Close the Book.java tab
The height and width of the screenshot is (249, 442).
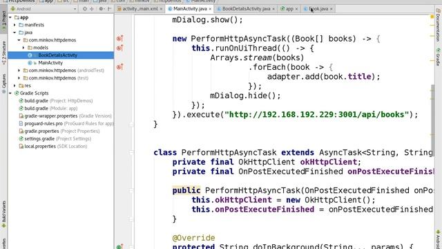coord(331,9)
